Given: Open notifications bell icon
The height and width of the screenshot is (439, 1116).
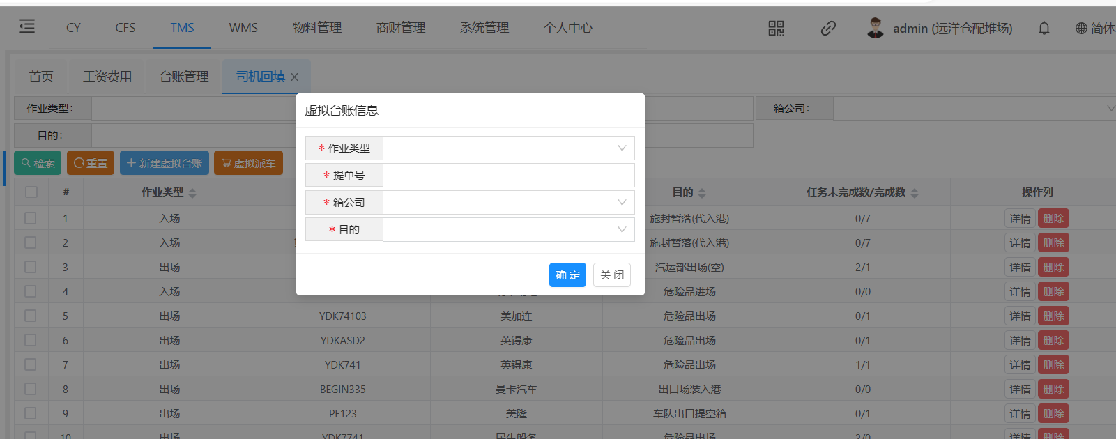Looking at the screenshot, I should [x=1044, y=28].
